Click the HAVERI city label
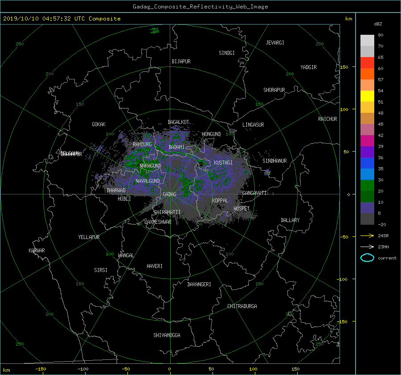 (x=155, y=266)
